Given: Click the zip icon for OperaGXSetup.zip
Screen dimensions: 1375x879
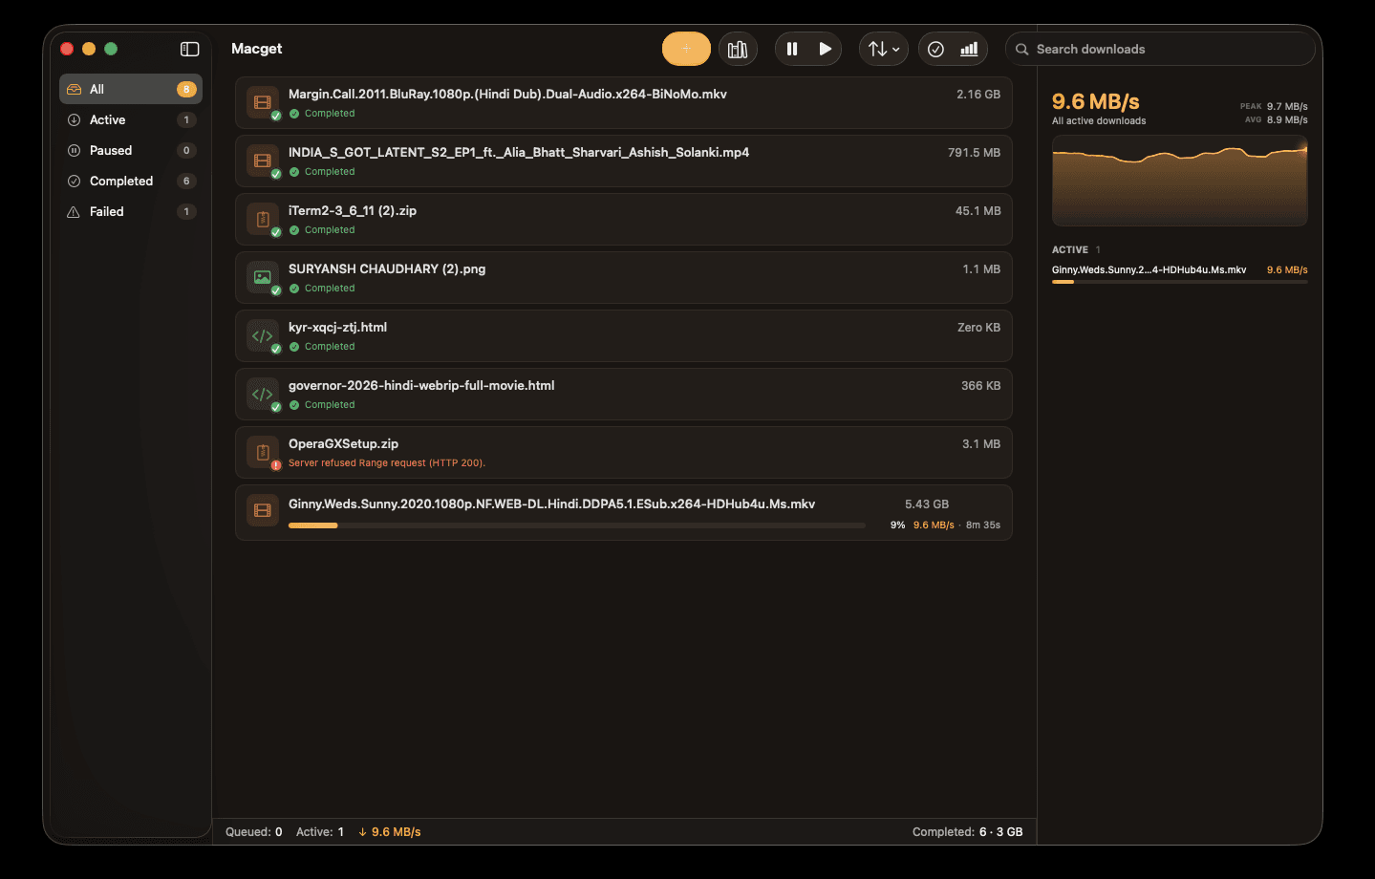Looking at the screenshot, I should [263, 452].
